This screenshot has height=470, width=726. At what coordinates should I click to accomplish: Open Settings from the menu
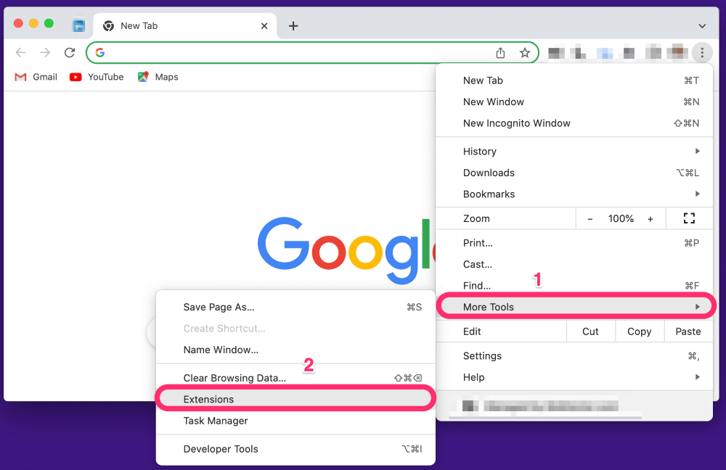pyautogui.click(x=574, y=355)
